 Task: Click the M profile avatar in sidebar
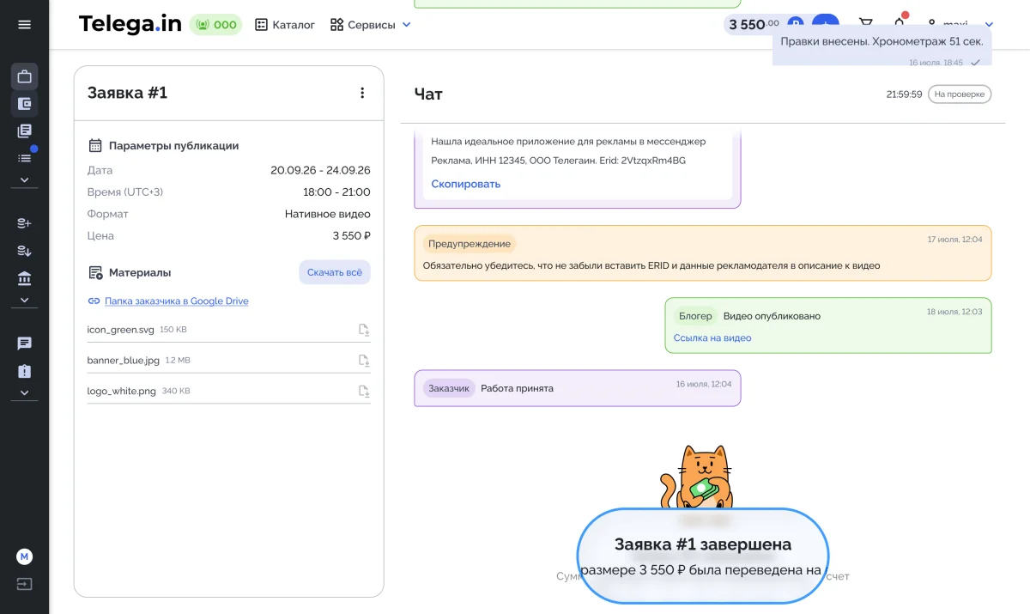coord(24,556)
